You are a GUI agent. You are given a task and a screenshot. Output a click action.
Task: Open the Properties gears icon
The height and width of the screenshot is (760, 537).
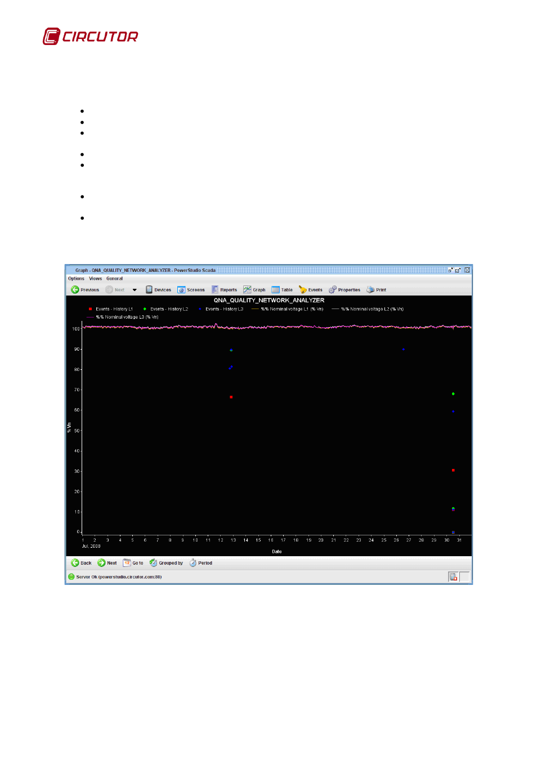[333, 289]
